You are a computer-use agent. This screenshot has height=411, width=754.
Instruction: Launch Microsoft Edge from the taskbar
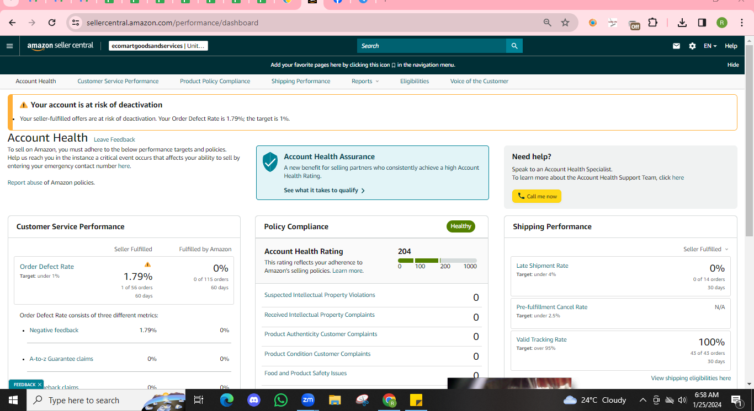click(227, 400)
